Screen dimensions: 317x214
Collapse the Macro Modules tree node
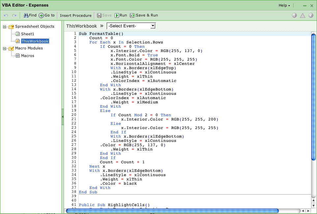click(x=4, y=48)
